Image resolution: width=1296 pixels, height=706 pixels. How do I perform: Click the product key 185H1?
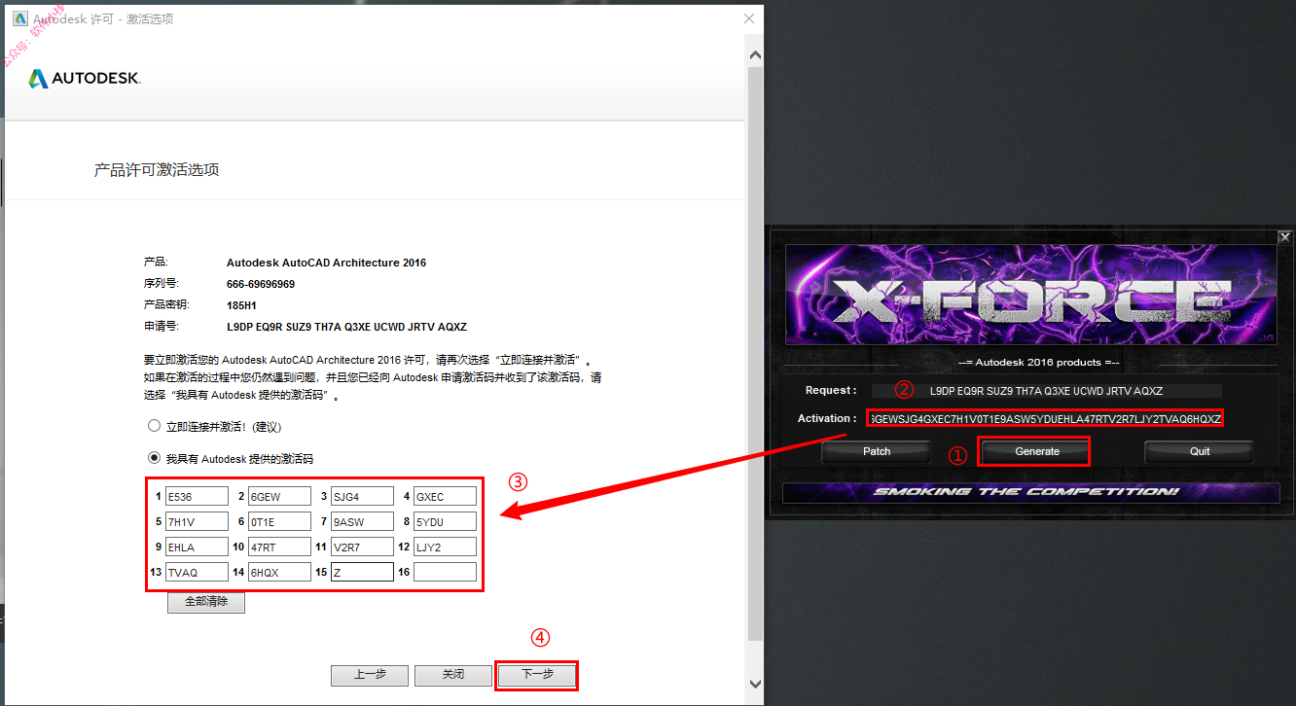(241, 305)
